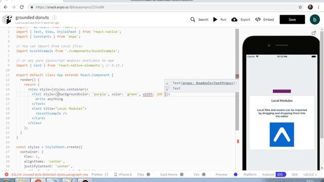The height and width of the screenshot is (182, 324).
Task: Pop out the device preview window
Action: [x=314, y=33]
